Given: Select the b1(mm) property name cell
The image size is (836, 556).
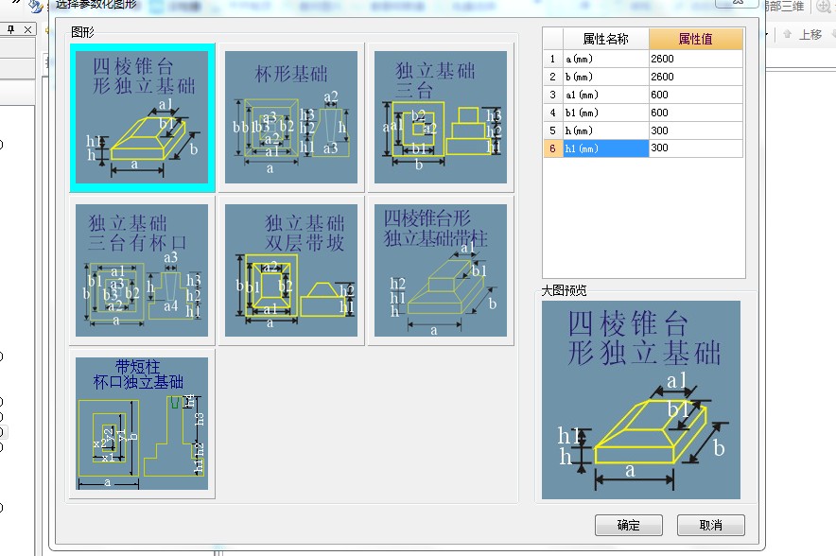Looking at the screenshot, I should click(x=605, y=113).
